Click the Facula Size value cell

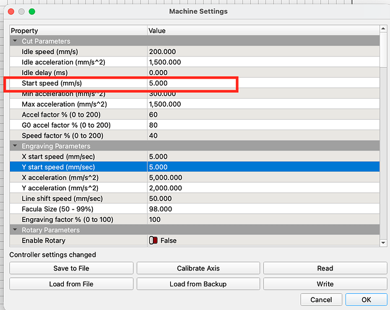point(260,209)
